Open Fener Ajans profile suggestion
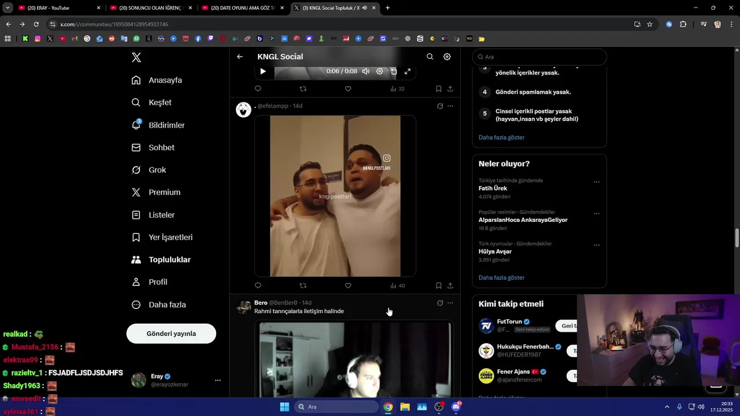The image size is (740, 416). (x=513, y=372)
